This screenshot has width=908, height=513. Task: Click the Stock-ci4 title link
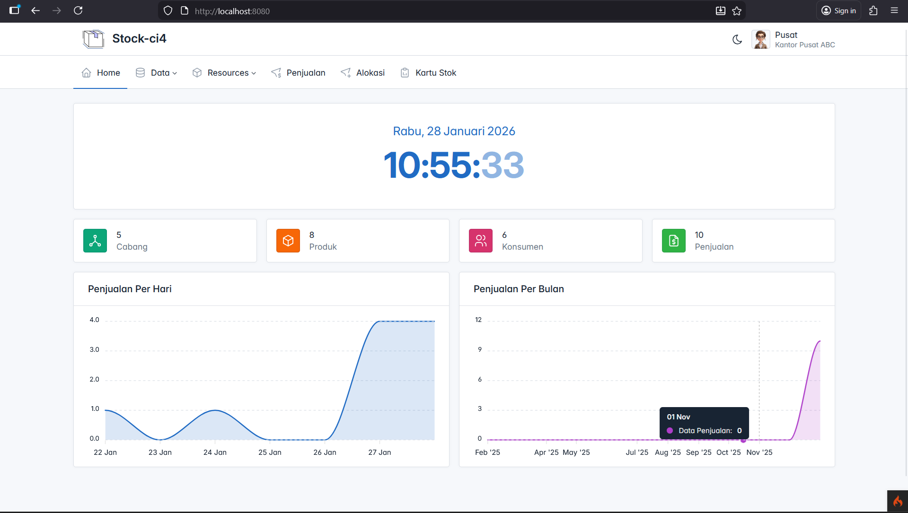[139, 39]
